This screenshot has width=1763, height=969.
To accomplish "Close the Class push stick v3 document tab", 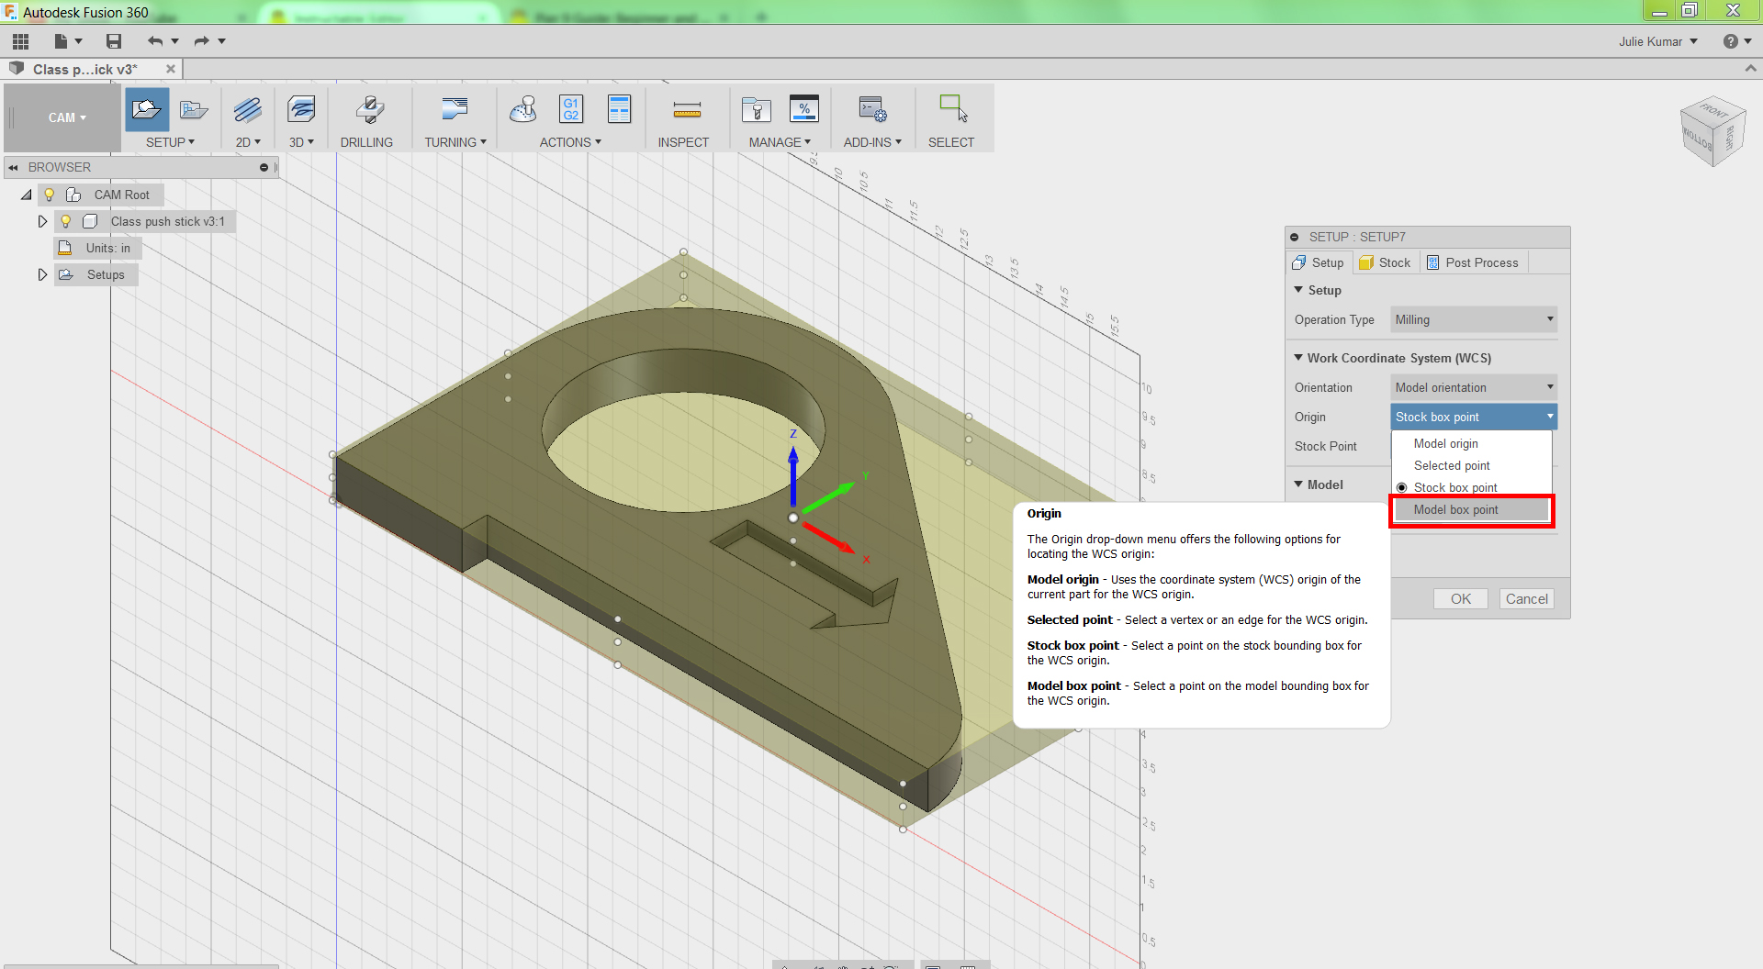I will click(x=171, y=69).
